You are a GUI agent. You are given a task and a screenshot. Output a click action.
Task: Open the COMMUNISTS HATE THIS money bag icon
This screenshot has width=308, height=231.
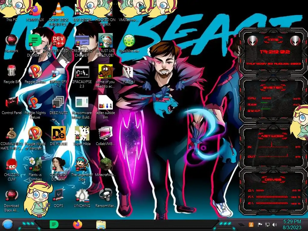click(12, 139)
